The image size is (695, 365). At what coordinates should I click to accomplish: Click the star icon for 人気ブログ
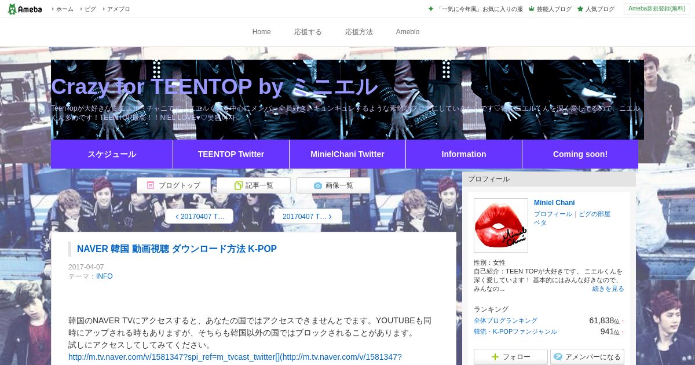point(580,9)
